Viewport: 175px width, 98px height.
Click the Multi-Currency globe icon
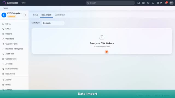[x=3, y=69]
